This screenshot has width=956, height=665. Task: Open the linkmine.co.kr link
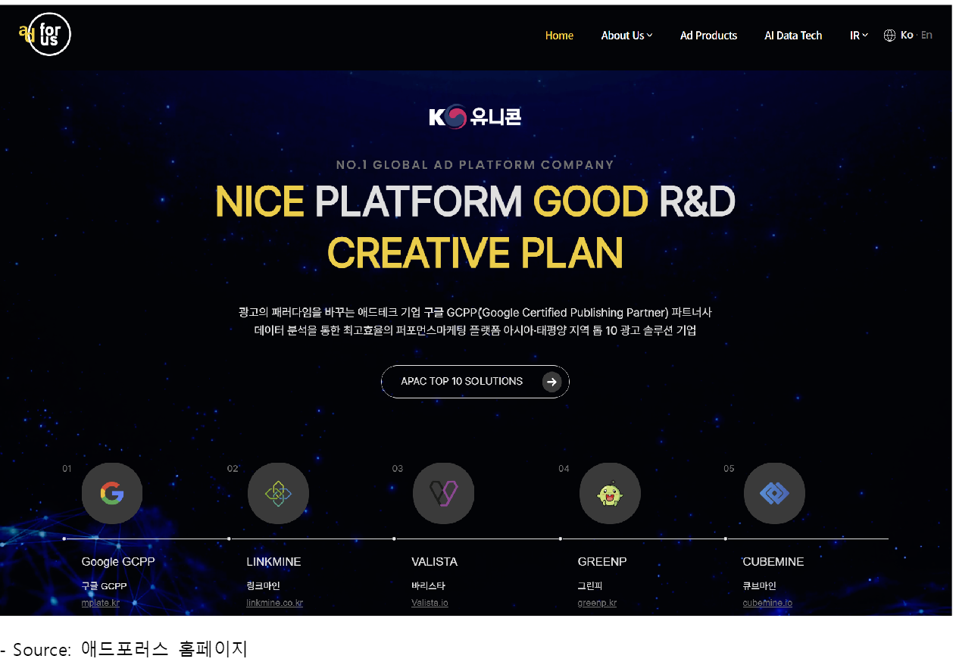[x=275, y=603]
